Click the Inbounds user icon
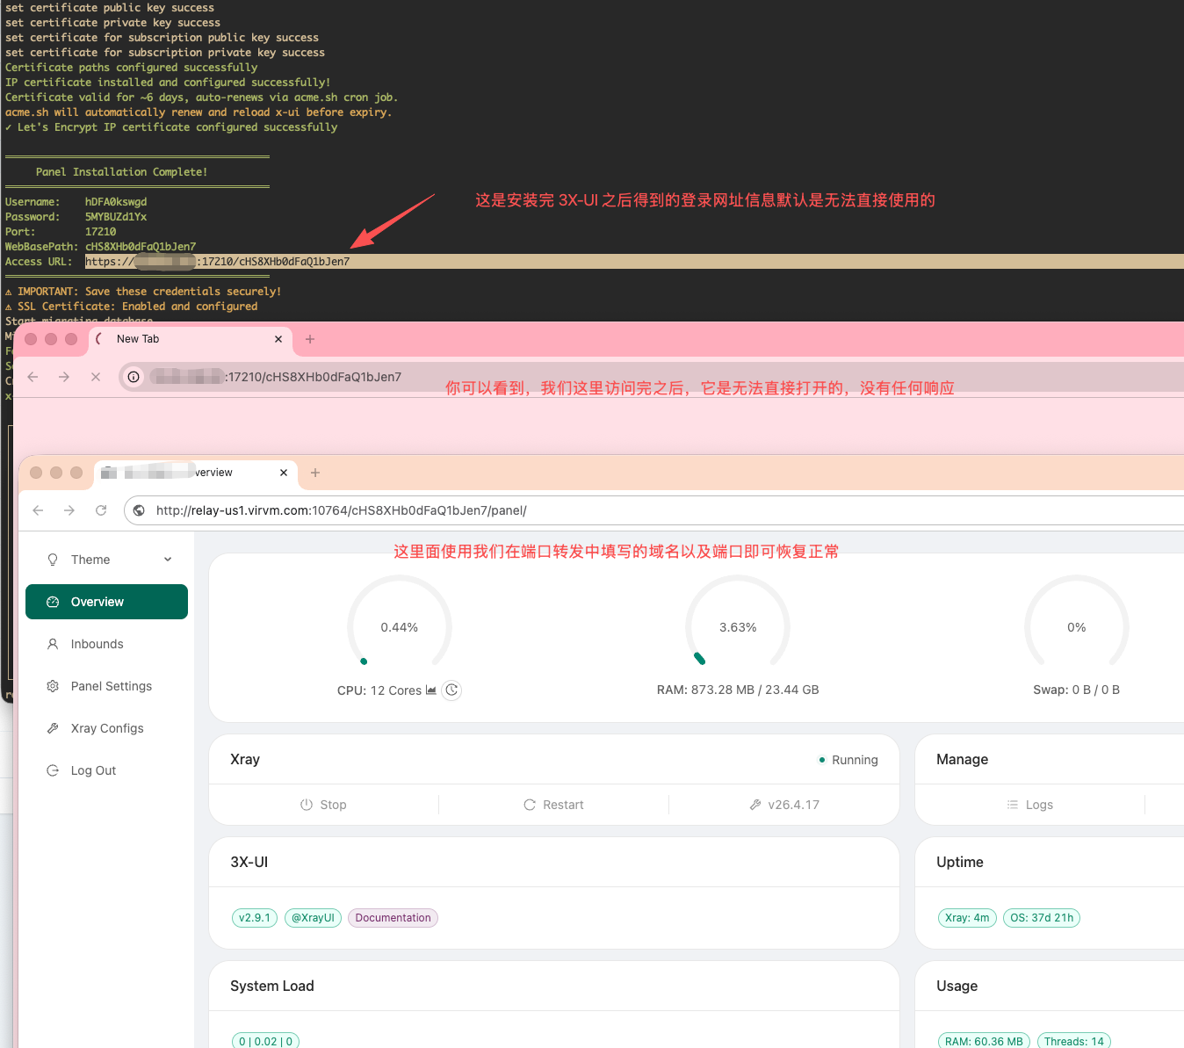1184x1048 pixels. tap(53, 644)
